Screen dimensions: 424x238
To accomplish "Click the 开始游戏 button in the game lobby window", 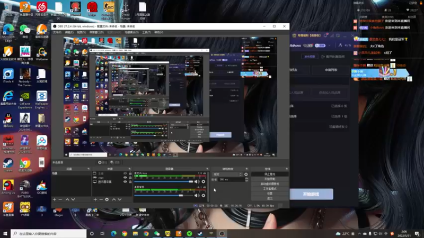I will (x=311, y=194).
